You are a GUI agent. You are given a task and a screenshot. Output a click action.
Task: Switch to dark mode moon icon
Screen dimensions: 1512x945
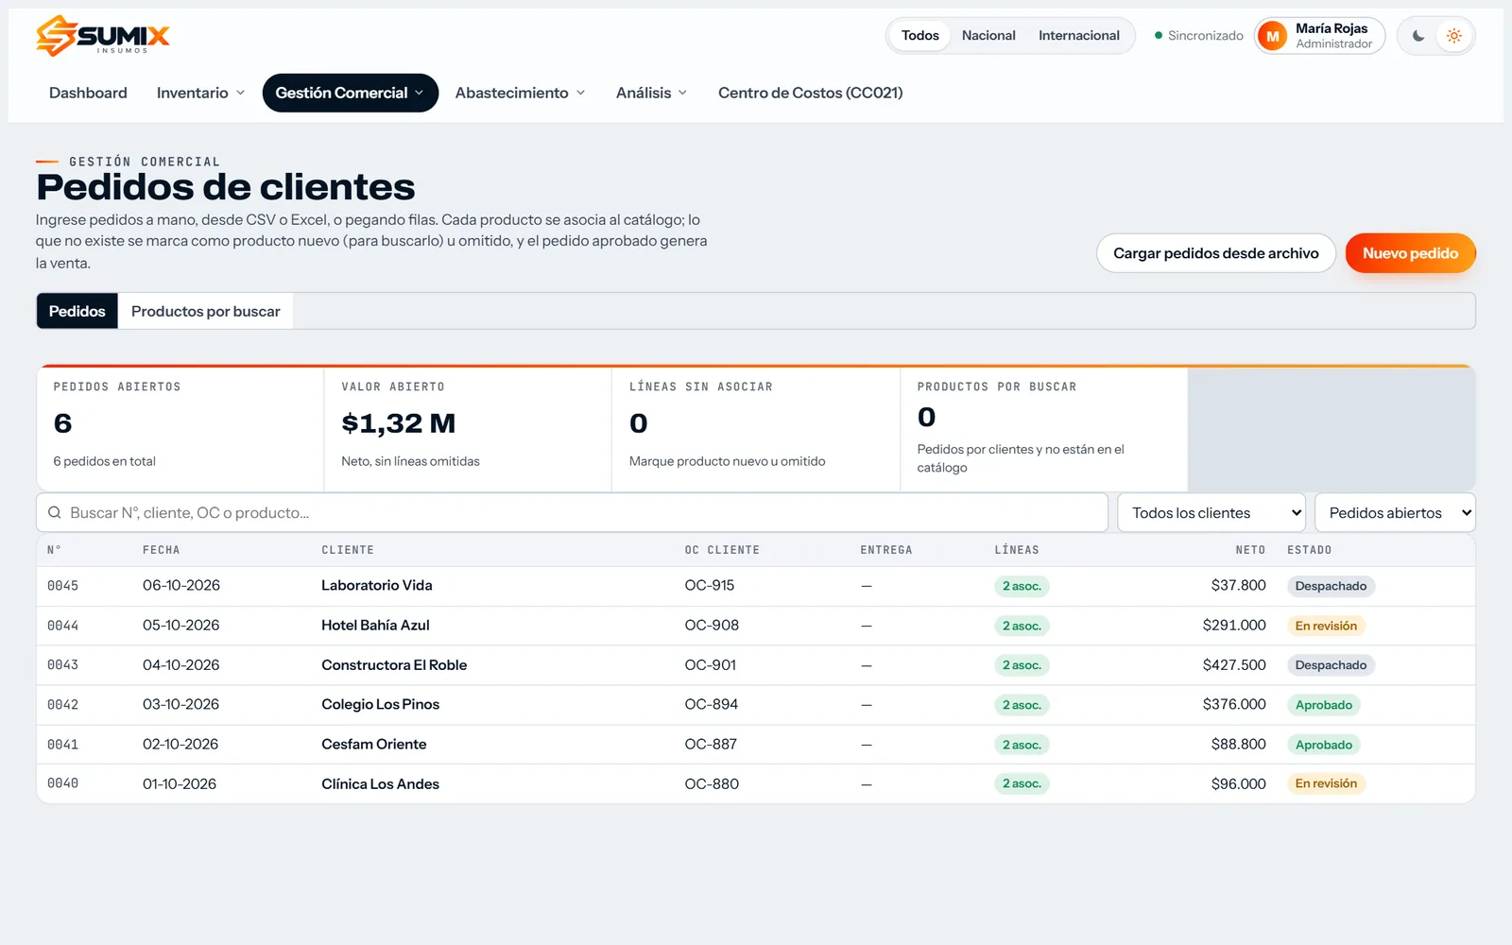1418,36
